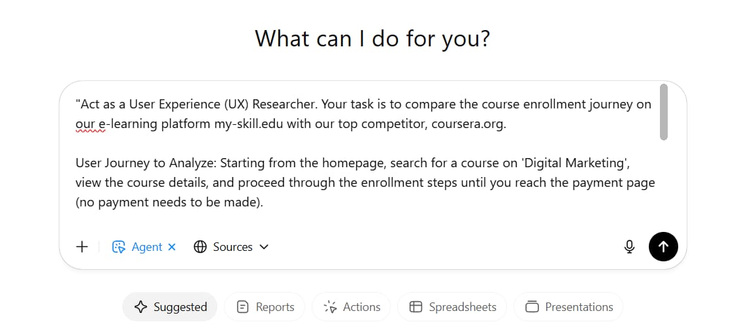Click the plus attach icon
The image size is (754, 326).
click(x=82, y=247)
